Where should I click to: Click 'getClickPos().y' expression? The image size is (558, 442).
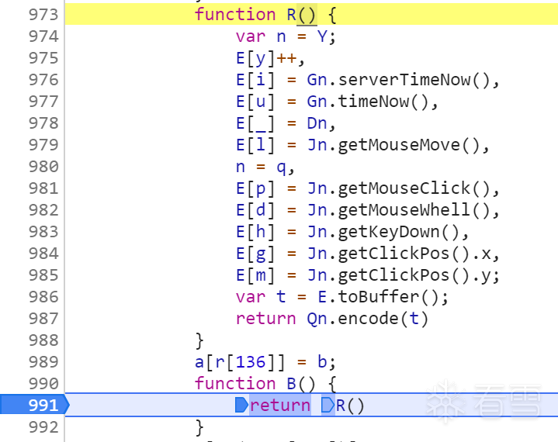point(414,275)
